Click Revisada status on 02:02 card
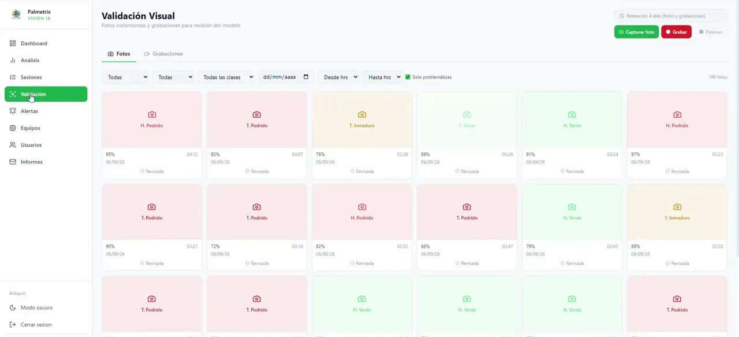Viewport: 739px width, 337px height. (677, 263)
